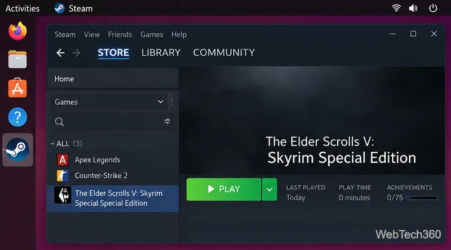Switch to the STORE tab

tap(113, 53)
